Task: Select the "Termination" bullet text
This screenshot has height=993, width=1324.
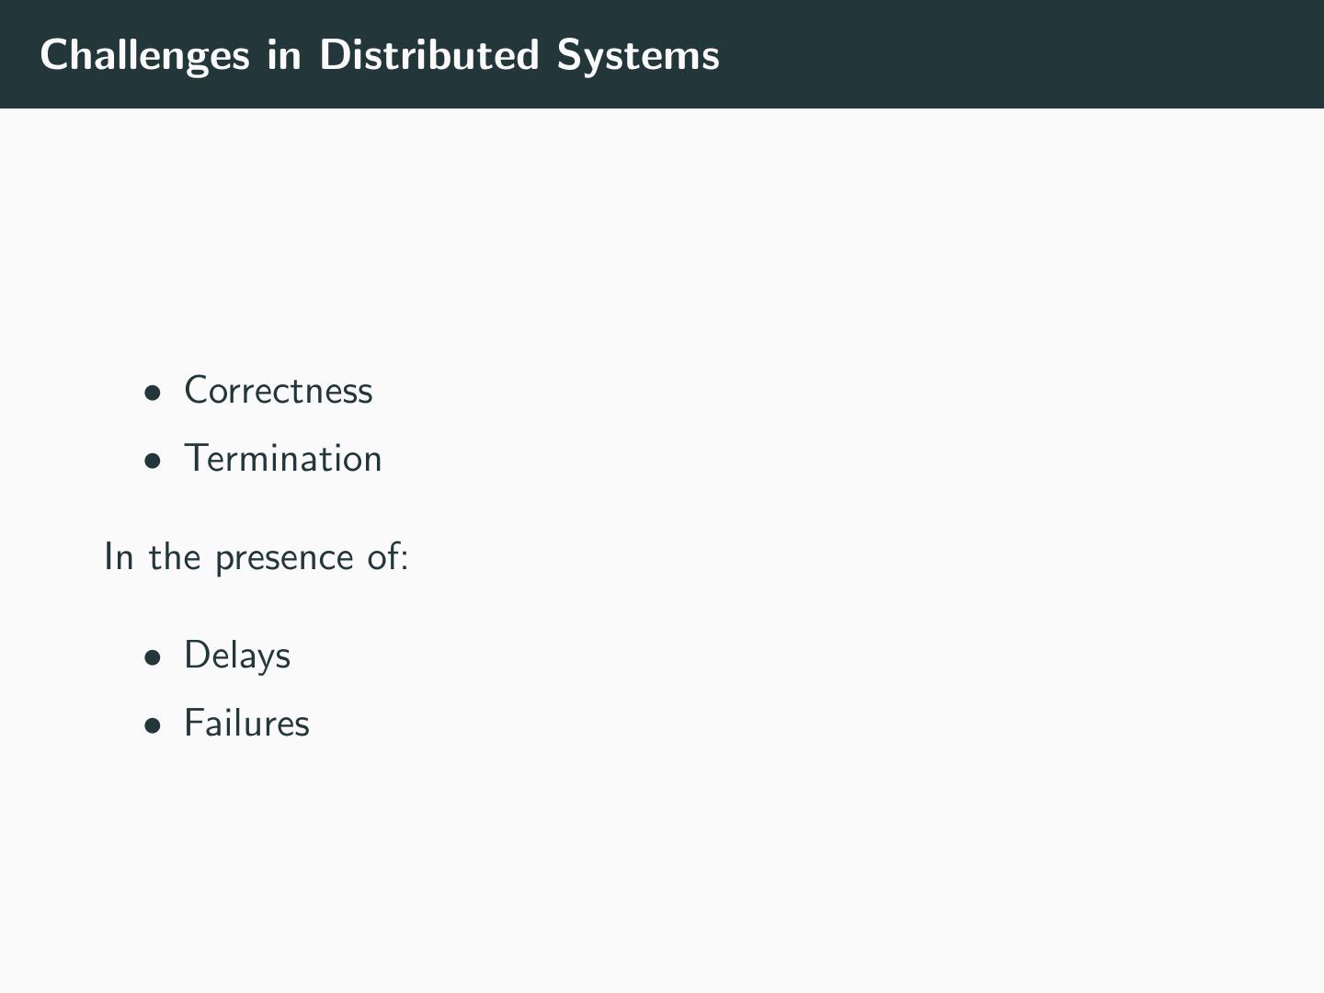Action: pos(283,459)
